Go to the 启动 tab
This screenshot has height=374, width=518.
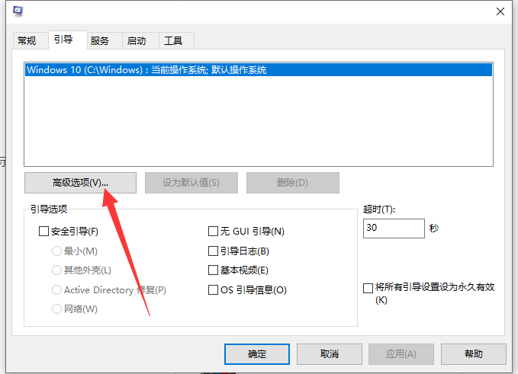pos(137,40)
